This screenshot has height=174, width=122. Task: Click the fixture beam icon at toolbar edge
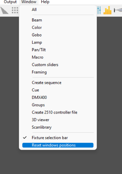118,10
